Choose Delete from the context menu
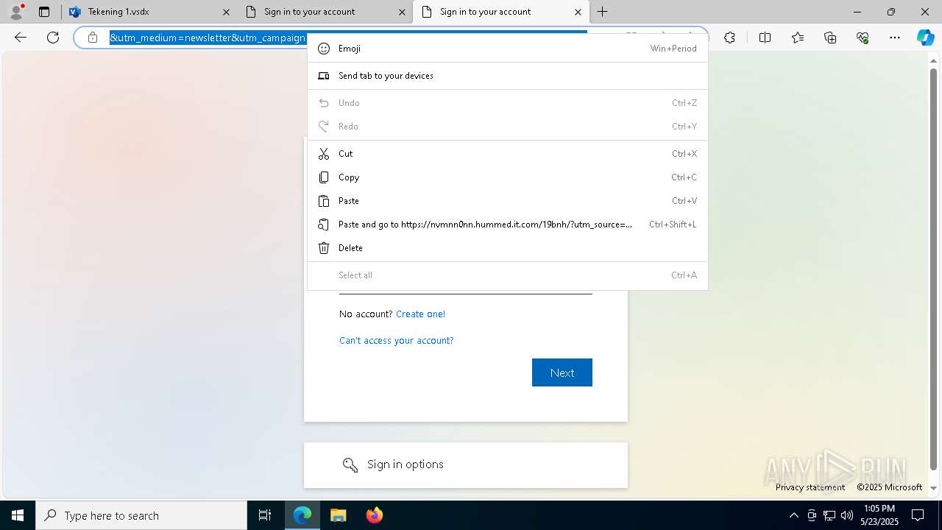 [x=507, y=248]
